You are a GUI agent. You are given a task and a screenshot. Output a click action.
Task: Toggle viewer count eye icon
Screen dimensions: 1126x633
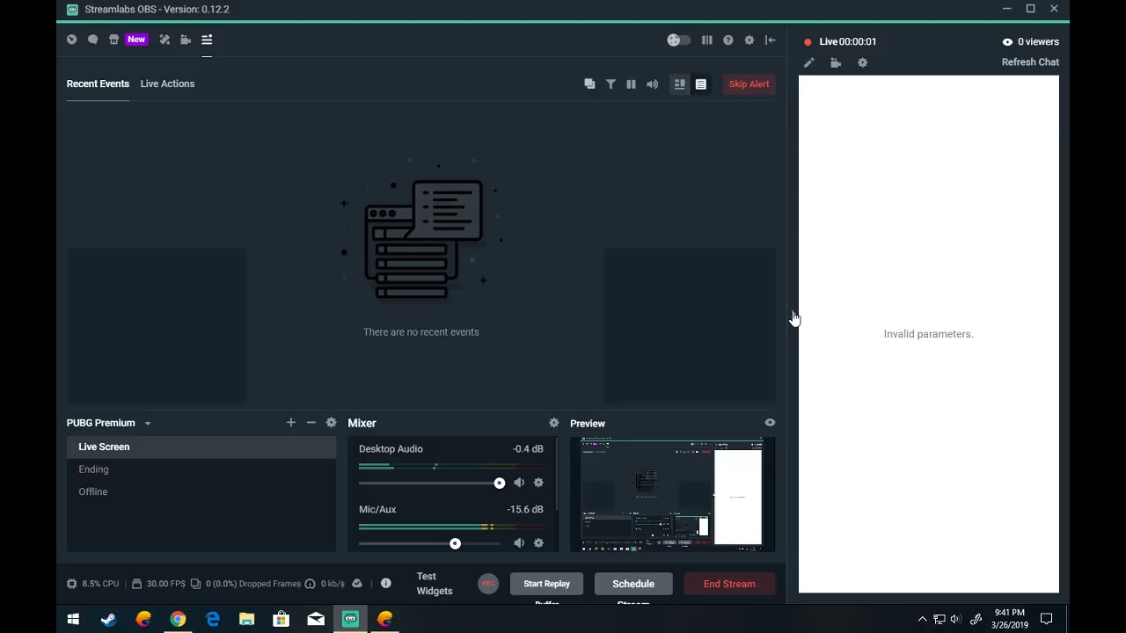coord(1007,41)
